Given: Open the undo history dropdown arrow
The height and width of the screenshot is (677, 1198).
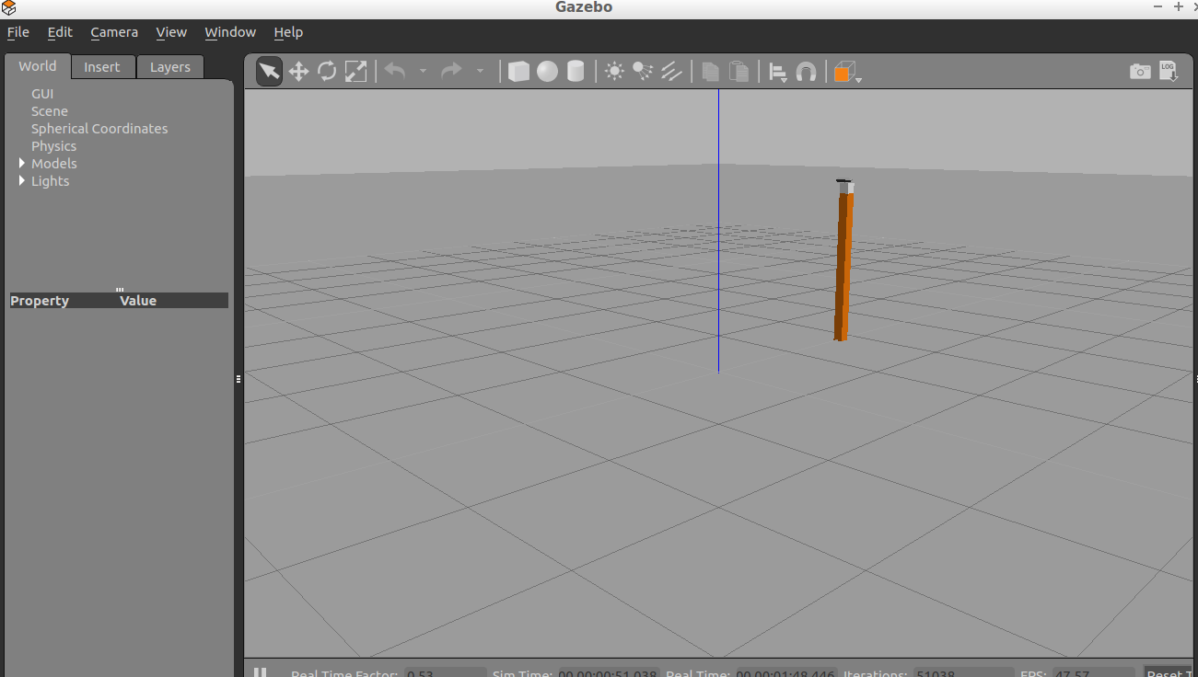Looking at the screenshot, I should 423,71.
